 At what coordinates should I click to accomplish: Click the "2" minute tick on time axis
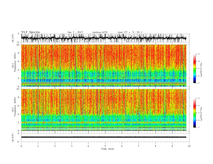55,146
